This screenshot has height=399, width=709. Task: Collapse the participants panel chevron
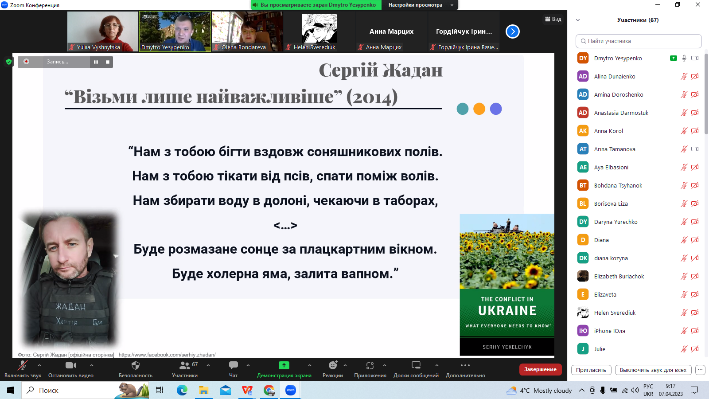coord(578,20)
